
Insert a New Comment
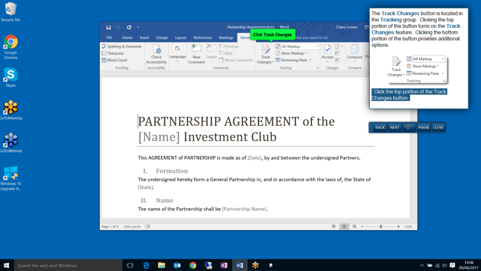(x=197, y=54)
